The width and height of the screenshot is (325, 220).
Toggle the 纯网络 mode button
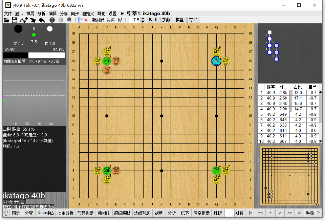pos(104,213)
